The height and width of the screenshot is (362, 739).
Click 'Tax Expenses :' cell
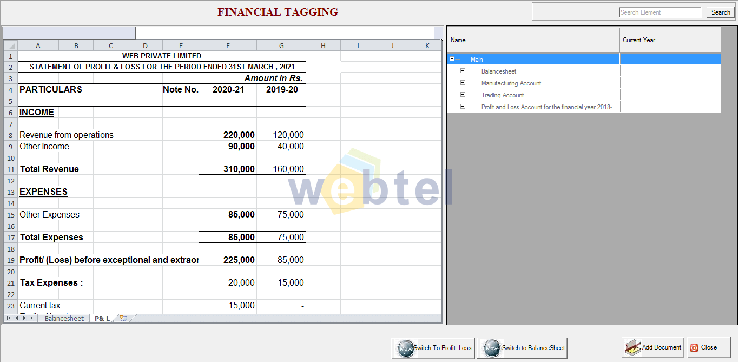click(51, 282)
